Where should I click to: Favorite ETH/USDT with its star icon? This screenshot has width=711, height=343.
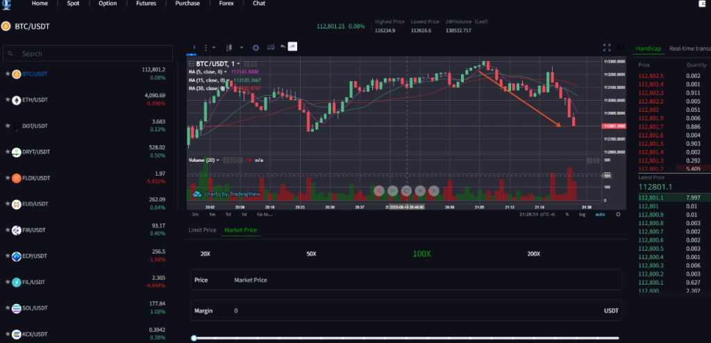tap(8, 99)
